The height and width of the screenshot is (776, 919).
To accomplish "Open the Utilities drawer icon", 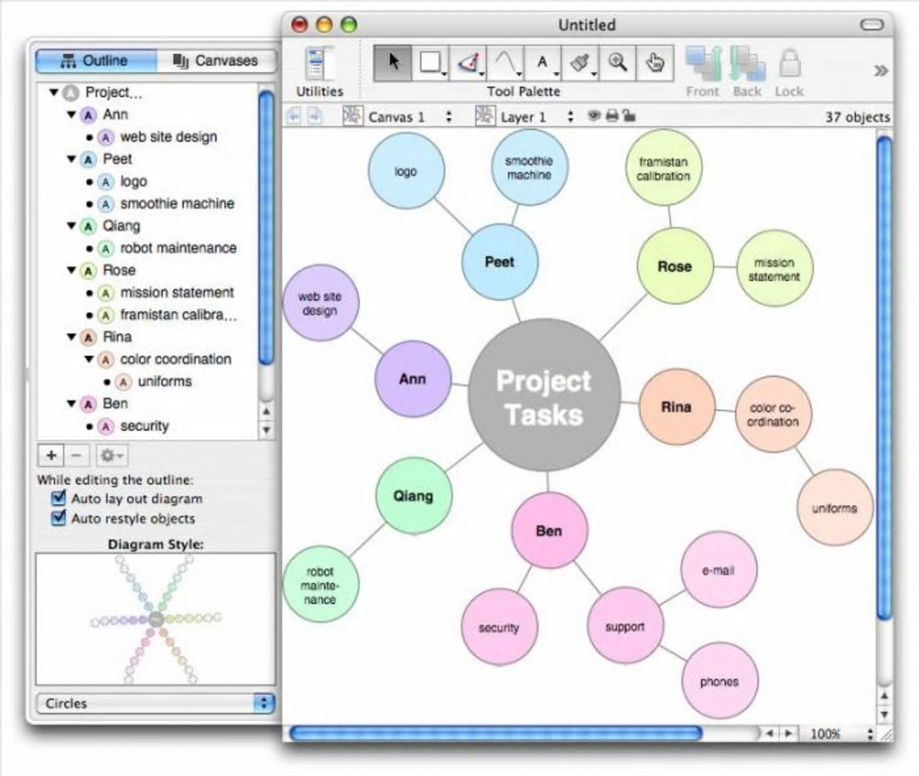I will tap(320, 63).
